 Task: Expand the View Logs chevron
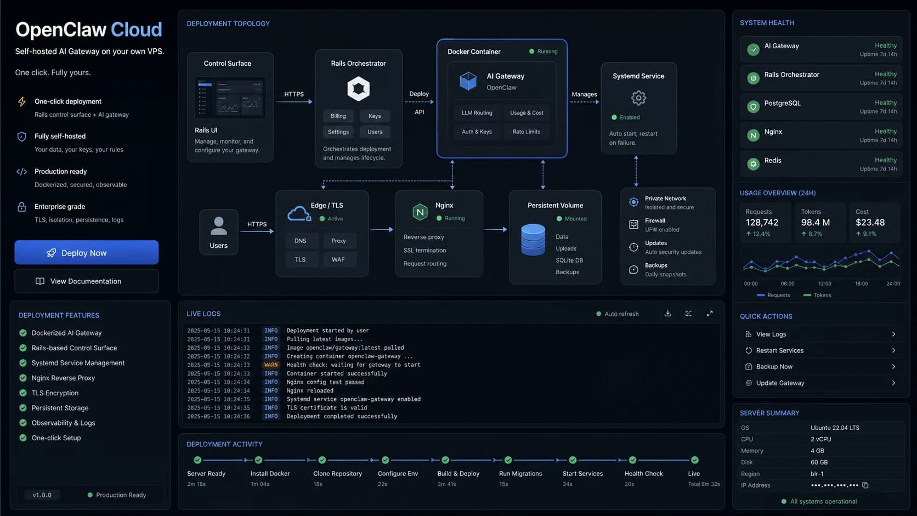tap(893, 334)
